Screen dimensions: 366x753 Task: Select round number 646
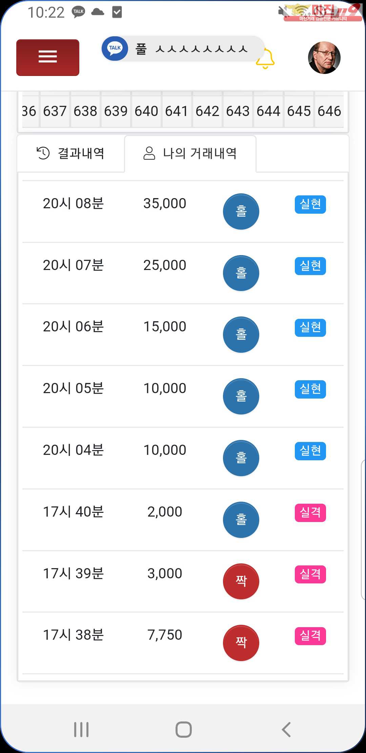point(329,111)
